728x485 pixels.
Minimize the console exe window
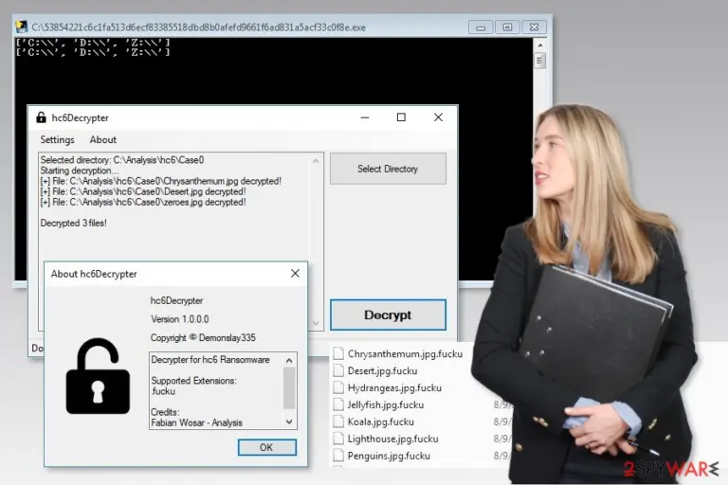pyautogui.click(x=481, y=27)
